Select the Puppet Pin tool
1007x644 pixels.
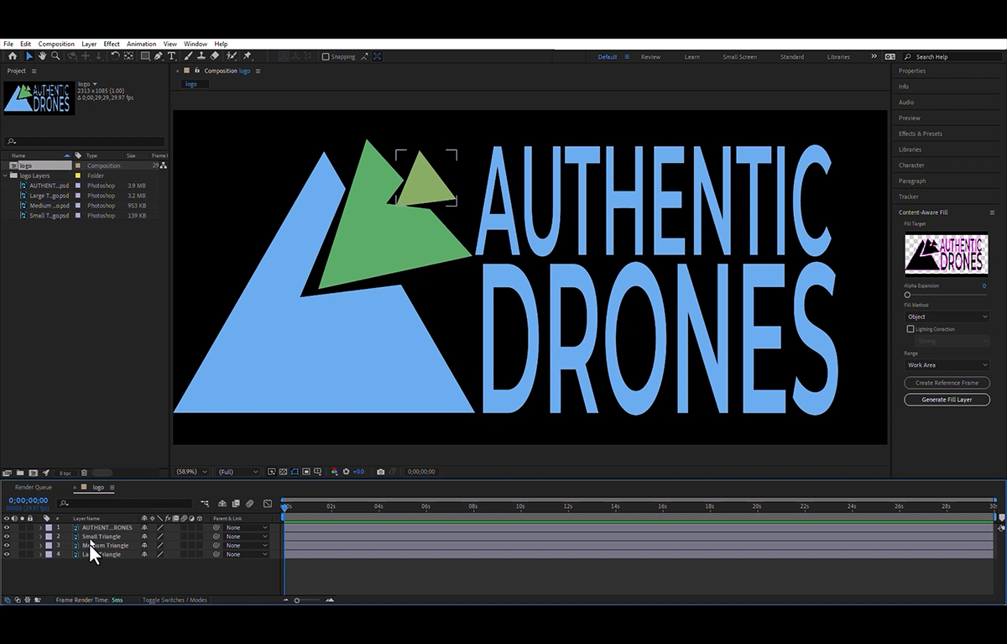pos(247,56)
